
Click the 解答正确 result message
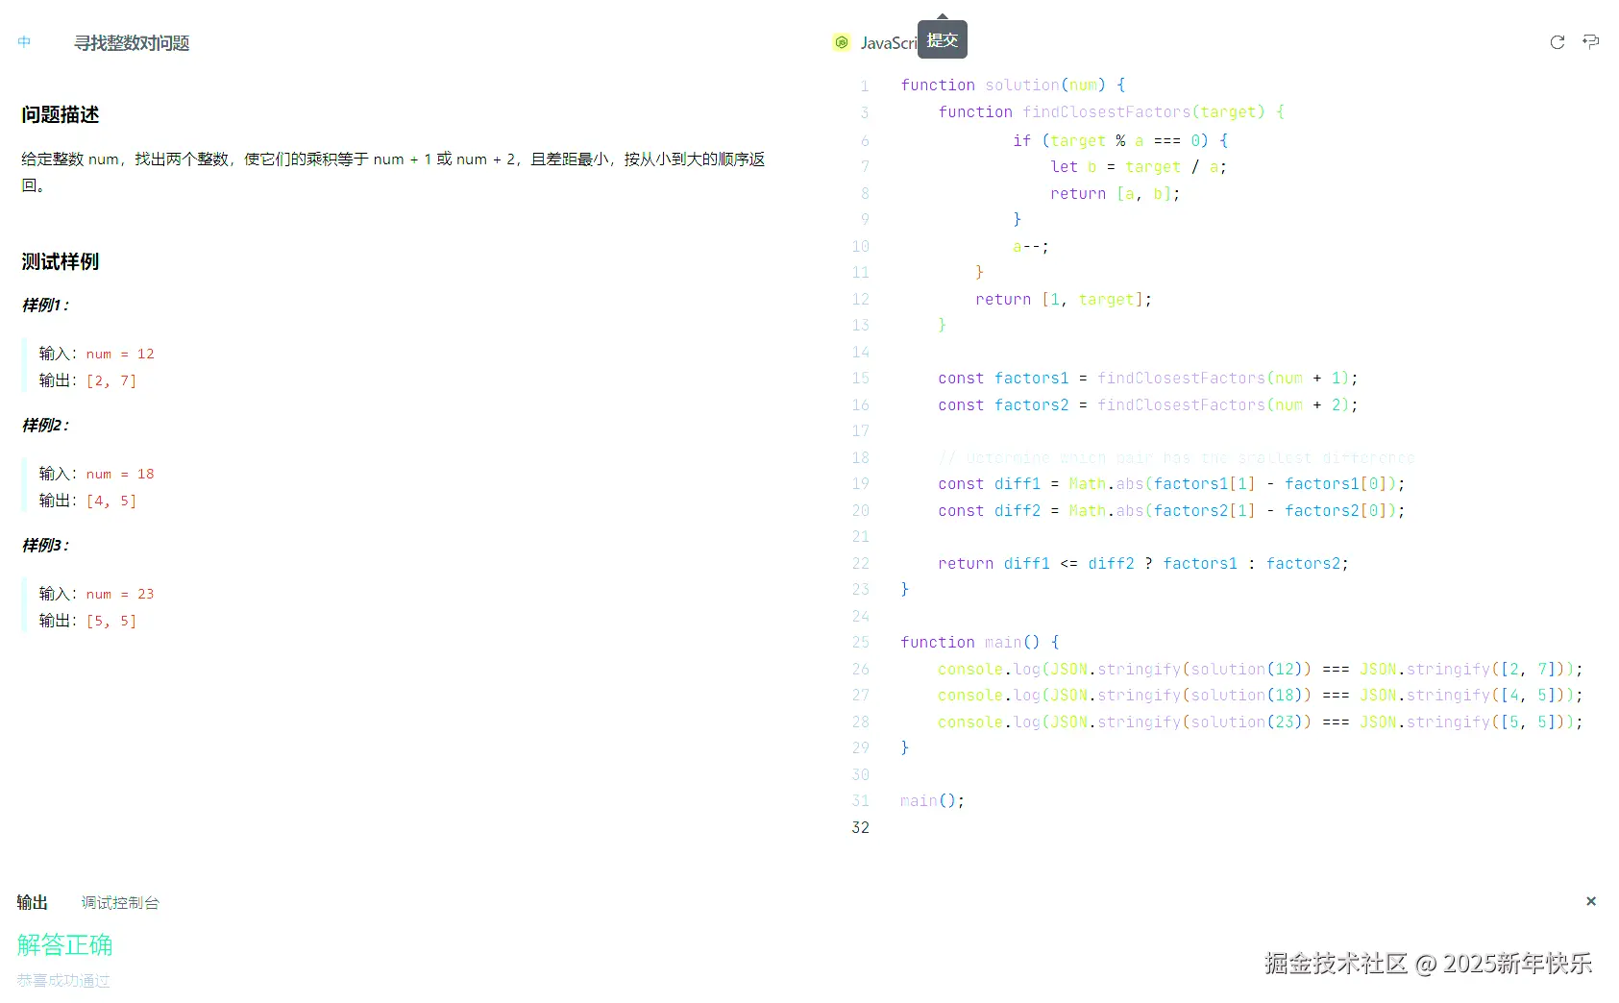coord(64,944)
